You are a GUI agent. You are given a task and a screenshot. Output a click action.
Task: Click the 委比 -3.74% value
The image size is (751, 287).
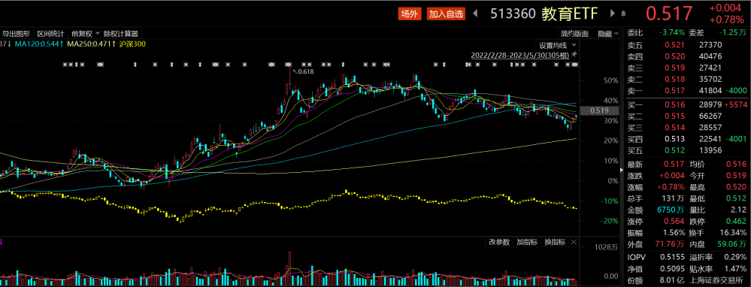click(x=671, y=32)
